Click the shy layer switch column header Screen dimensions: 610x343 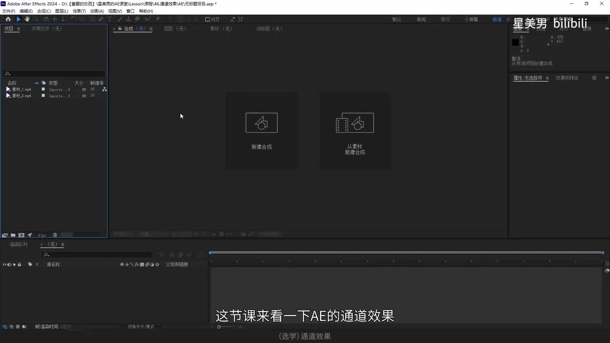coord(122,264)
